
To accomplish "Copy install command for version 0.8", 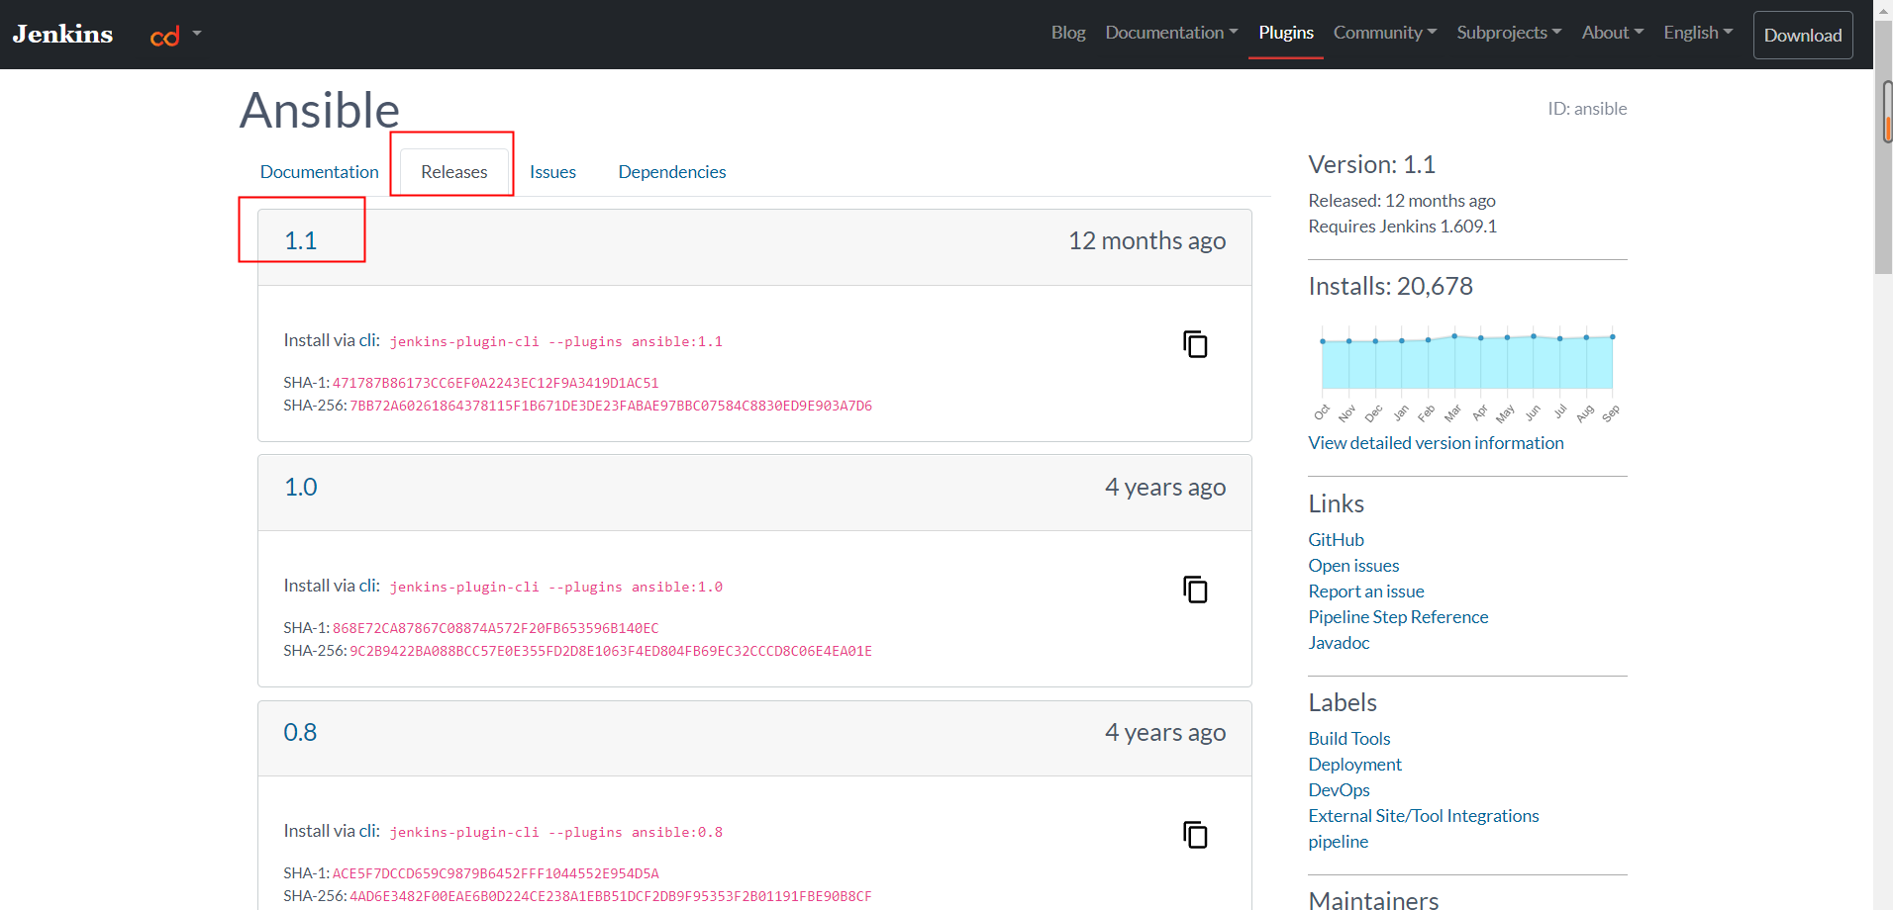I will pos(1195,834).
